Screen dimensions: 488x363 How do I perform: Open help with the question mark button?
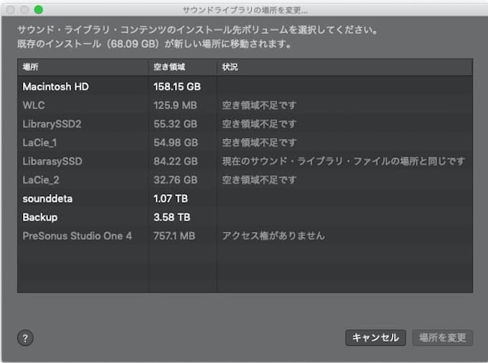click(x=25, y=338)
